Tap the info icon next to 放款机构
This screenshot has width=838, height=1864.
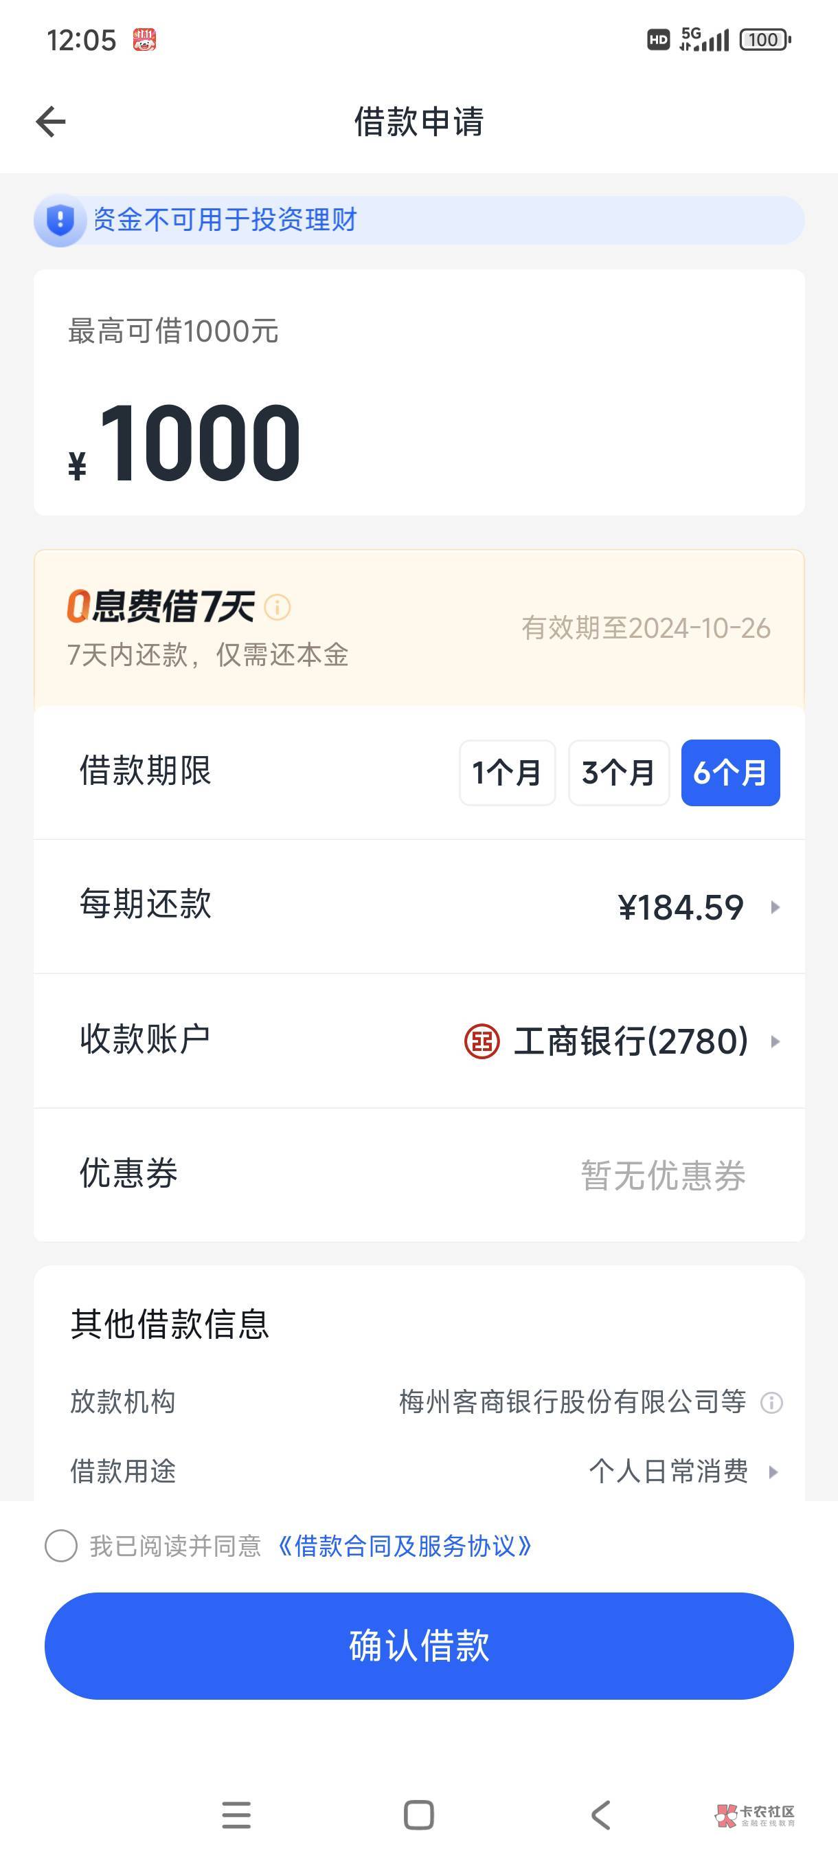(771, 1403)
